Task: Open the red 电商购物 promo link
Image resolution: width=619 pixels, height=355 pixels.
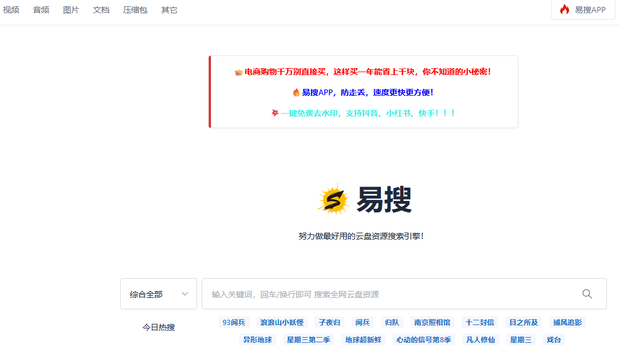Action: pos(368,72)
